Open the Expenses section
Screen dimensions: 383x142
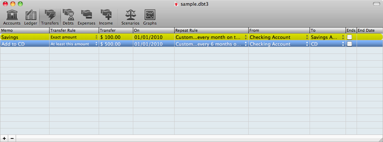point(86,17)
